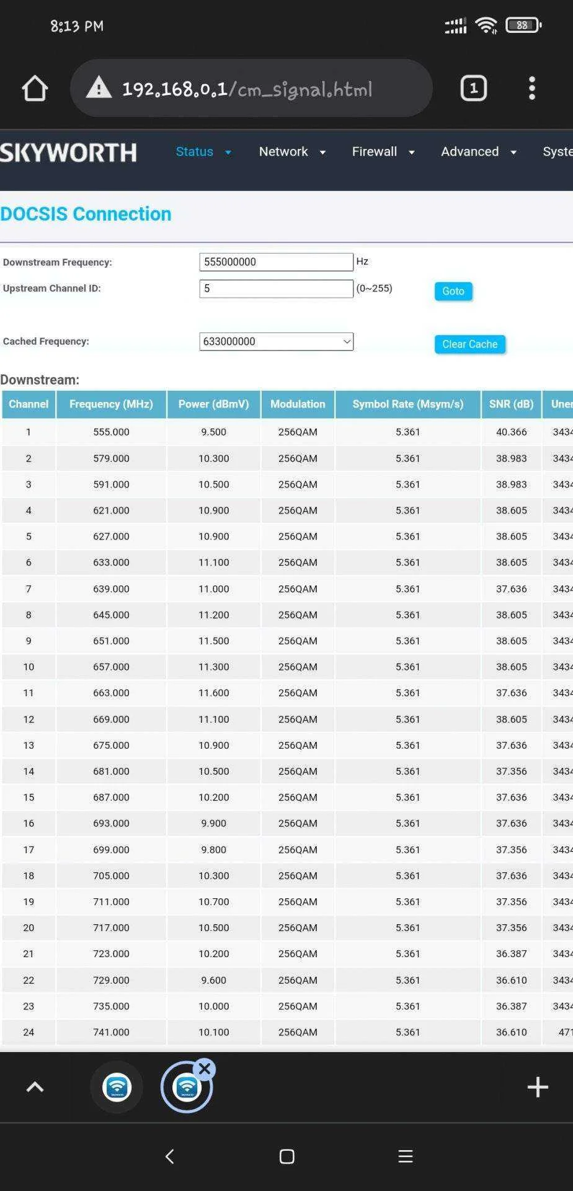Open the Network menu
Screen dimensions: 573x1191
pyautogui.click(x=283, y=151)
